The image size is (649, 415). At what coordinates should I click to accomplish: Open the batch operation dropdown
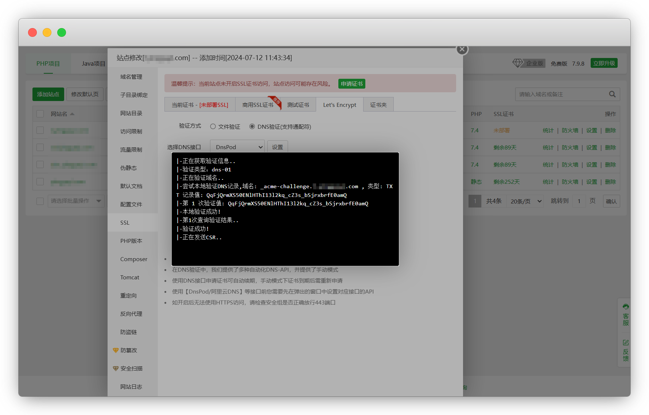tap(76, 201)
